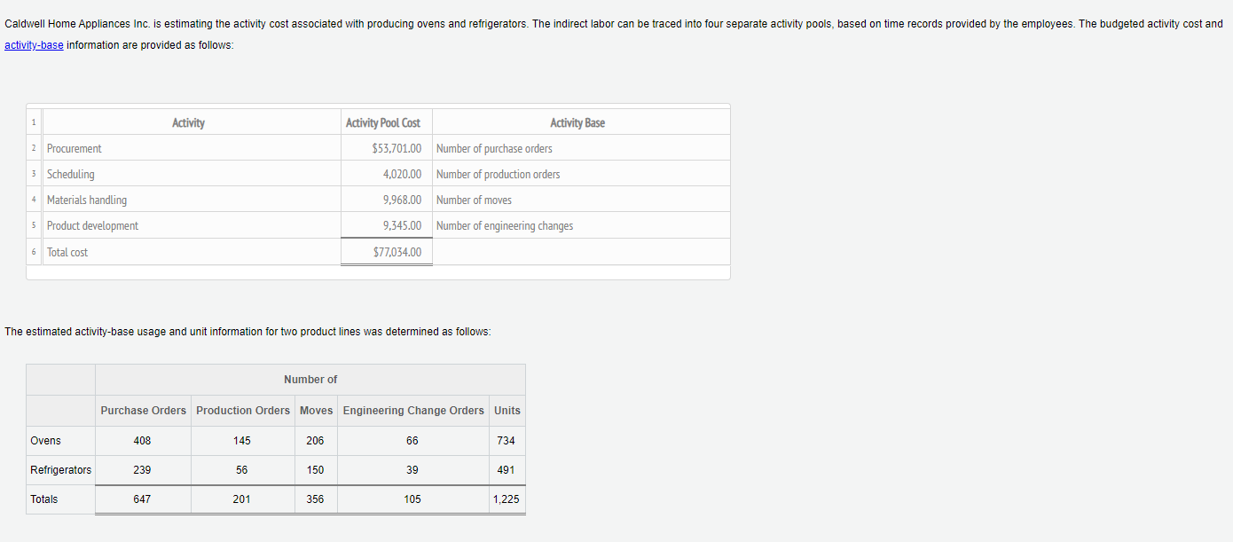The height and width of the screenshot is (542, 1233).
Task: Select the Ovens row label
Action: click(45, 440)
